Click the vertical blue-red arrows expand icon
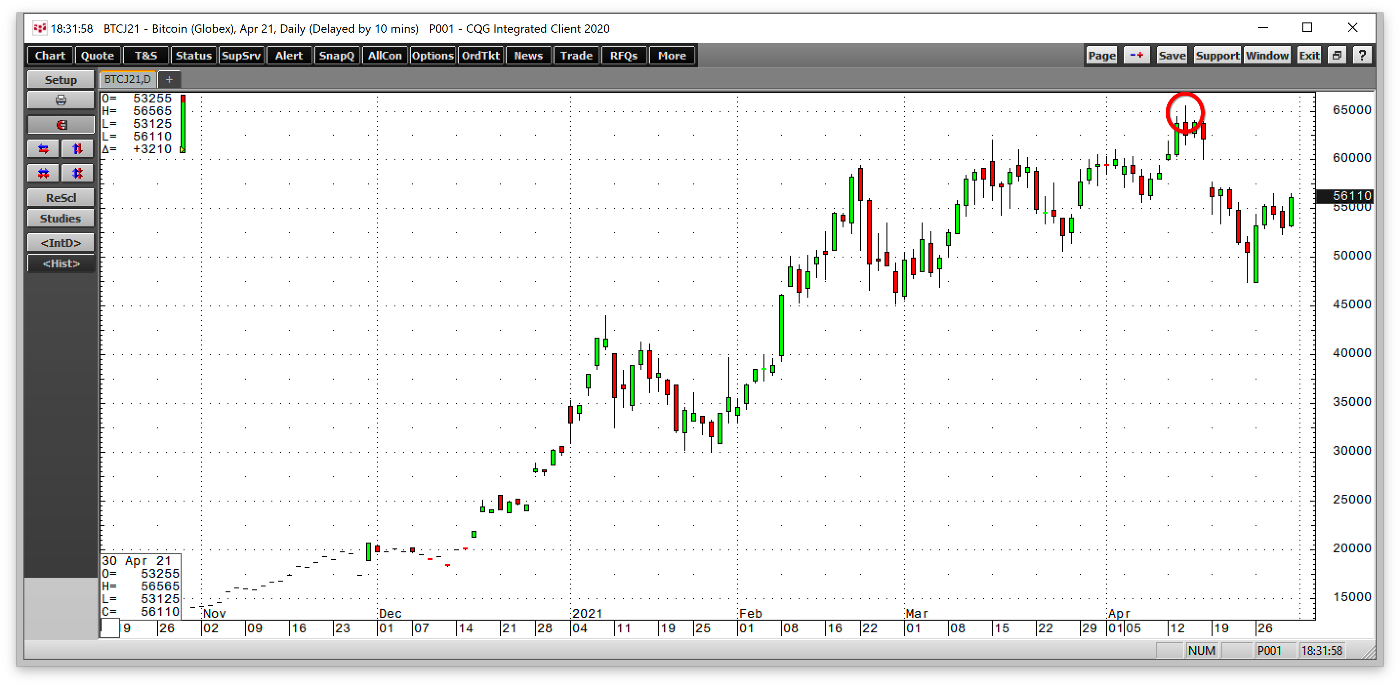The width and height of the screenshot is (1400, 687). coord(77,149)
